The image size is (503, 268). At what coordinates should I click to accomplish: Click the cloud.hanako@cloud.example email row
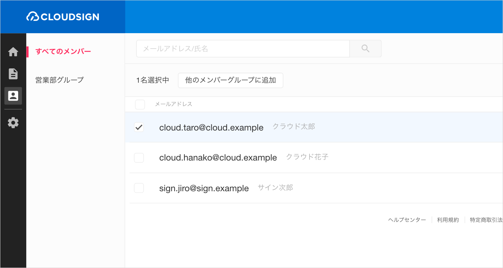point(218,158)
